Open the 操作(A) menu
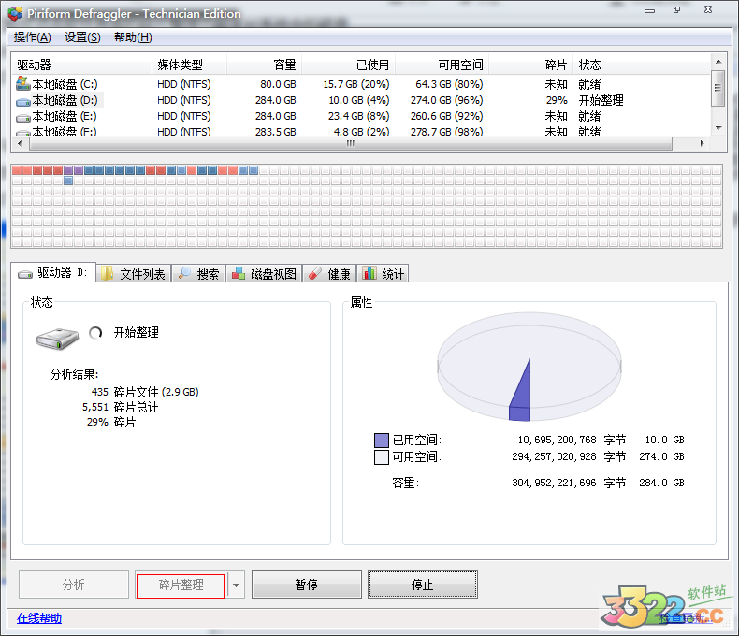 pos(32,37)
